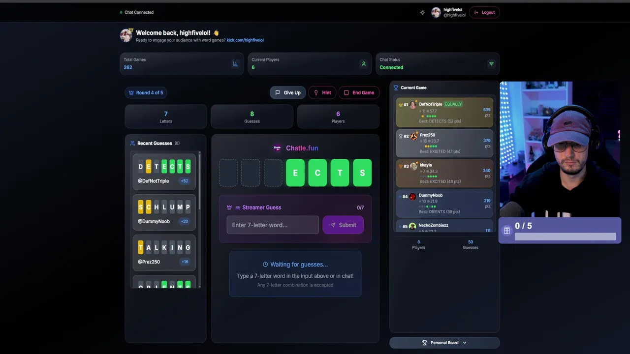Submit the streamer guess
The image size is (630, 354).
click(x=343, y=225)
